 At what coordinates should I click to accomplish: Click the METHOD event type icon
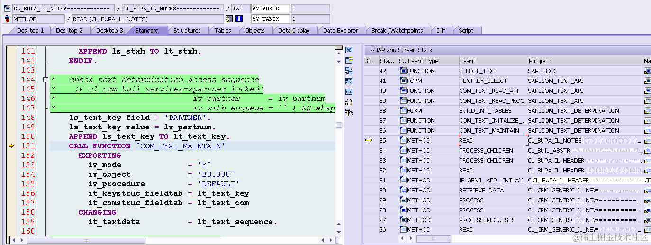[7, 19]
